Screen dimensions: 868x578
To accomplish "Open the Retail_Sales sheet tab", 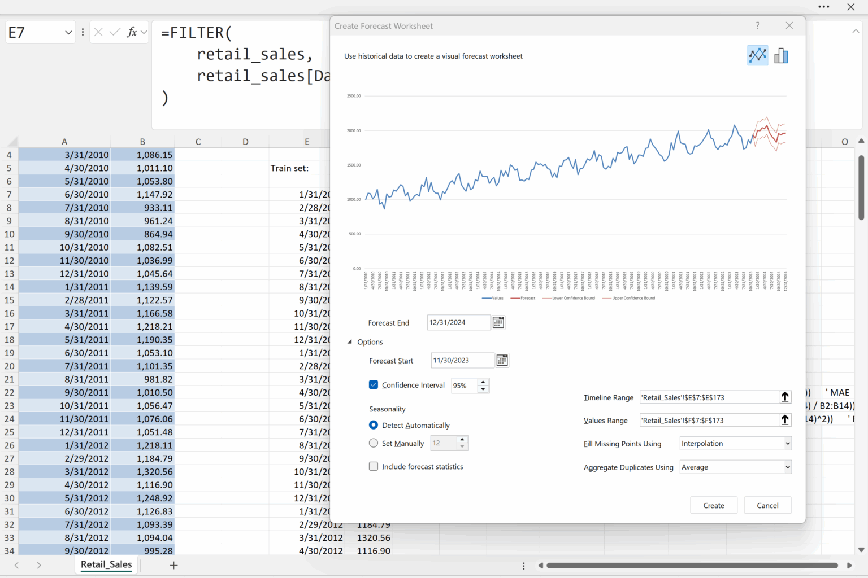I will 106,564.
